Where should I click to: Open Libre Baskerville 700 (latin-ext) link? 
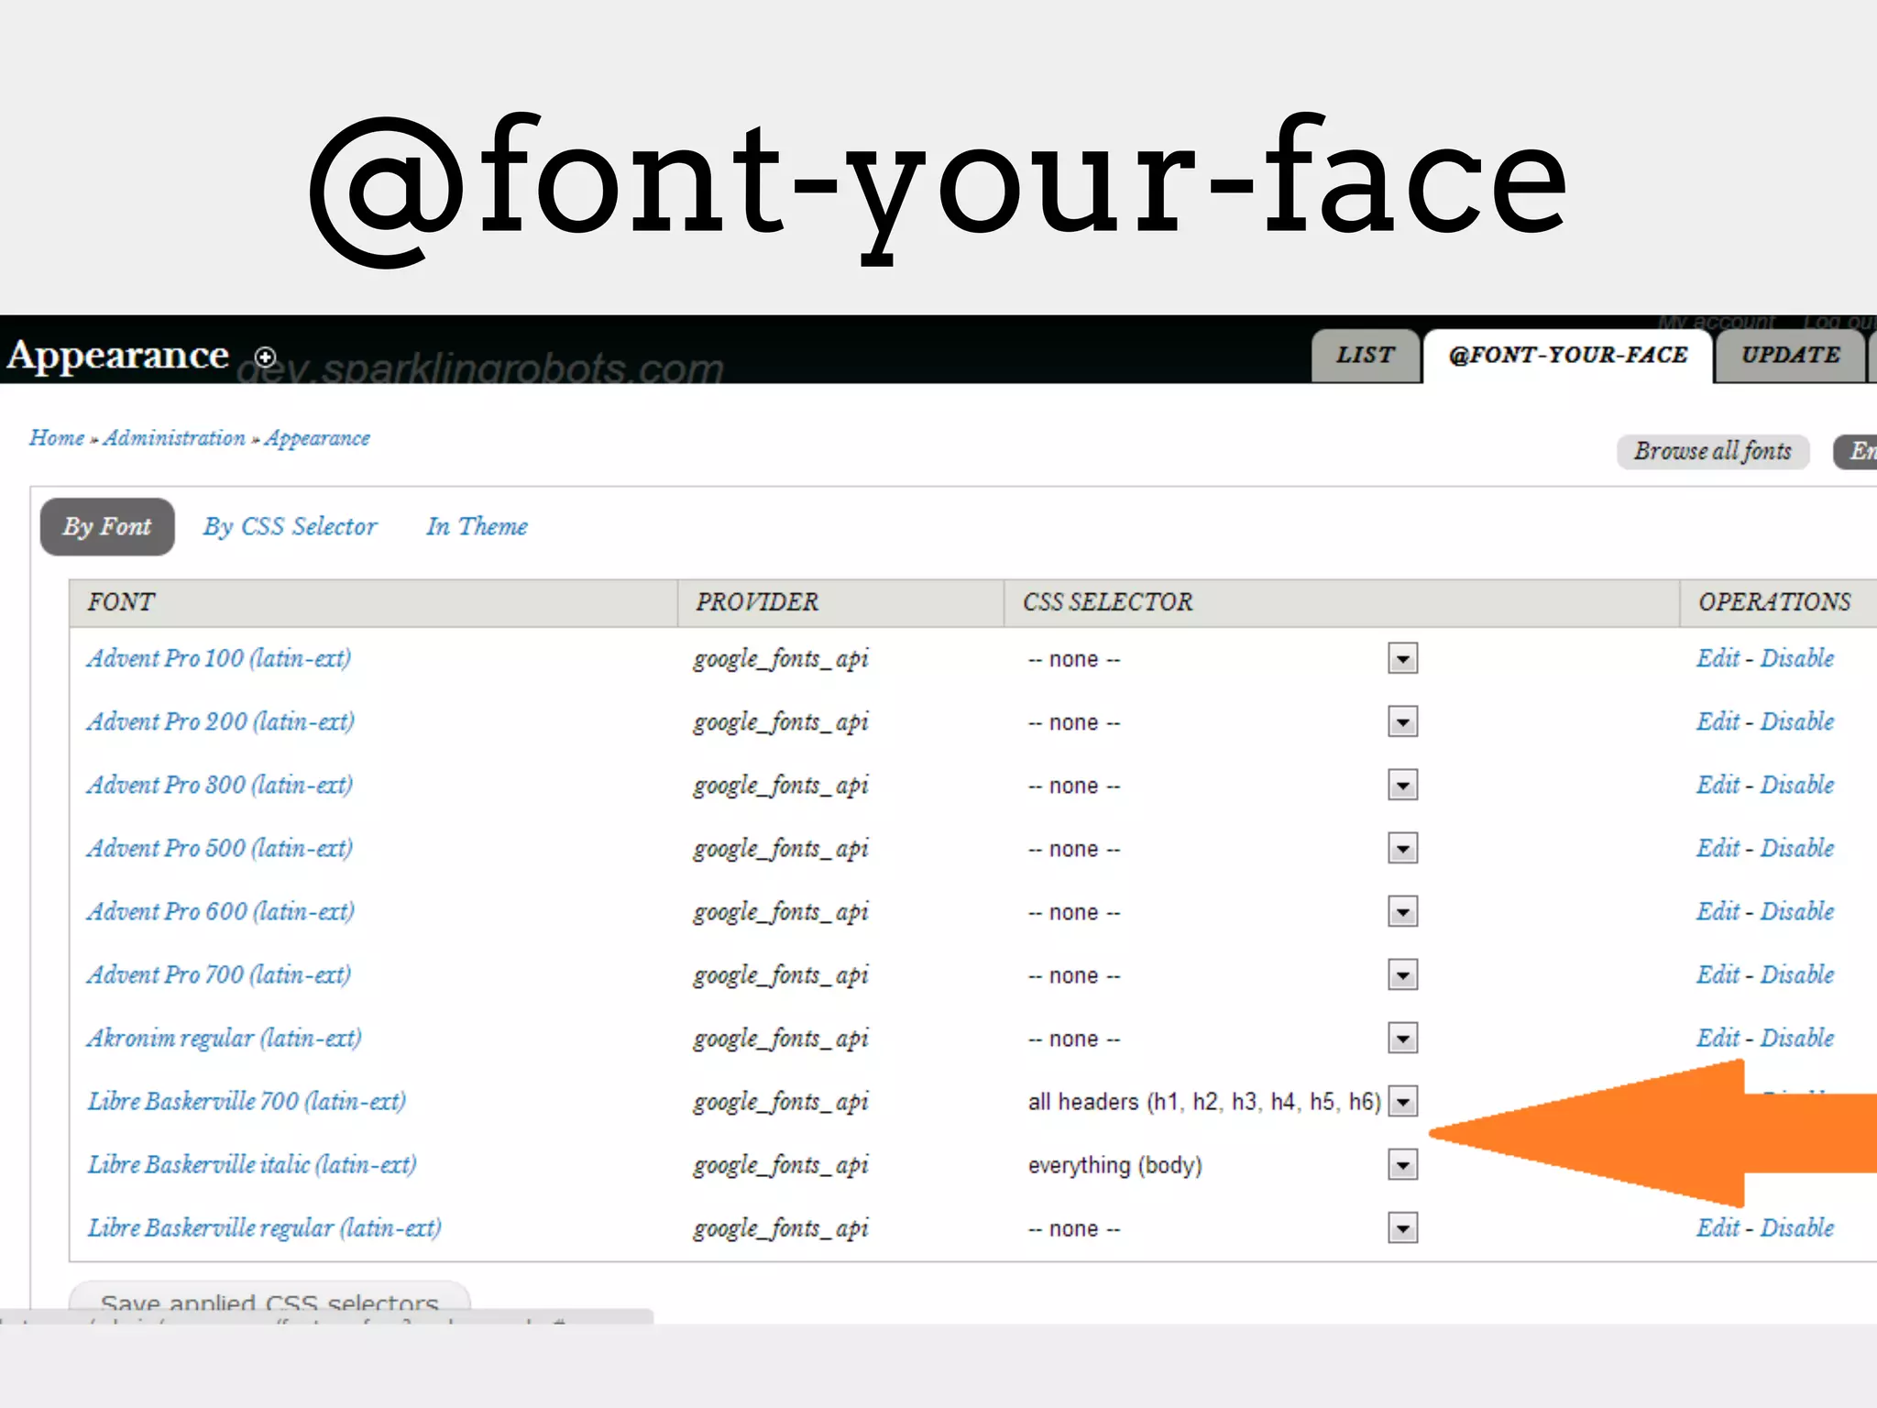(x=247, y=1102)
